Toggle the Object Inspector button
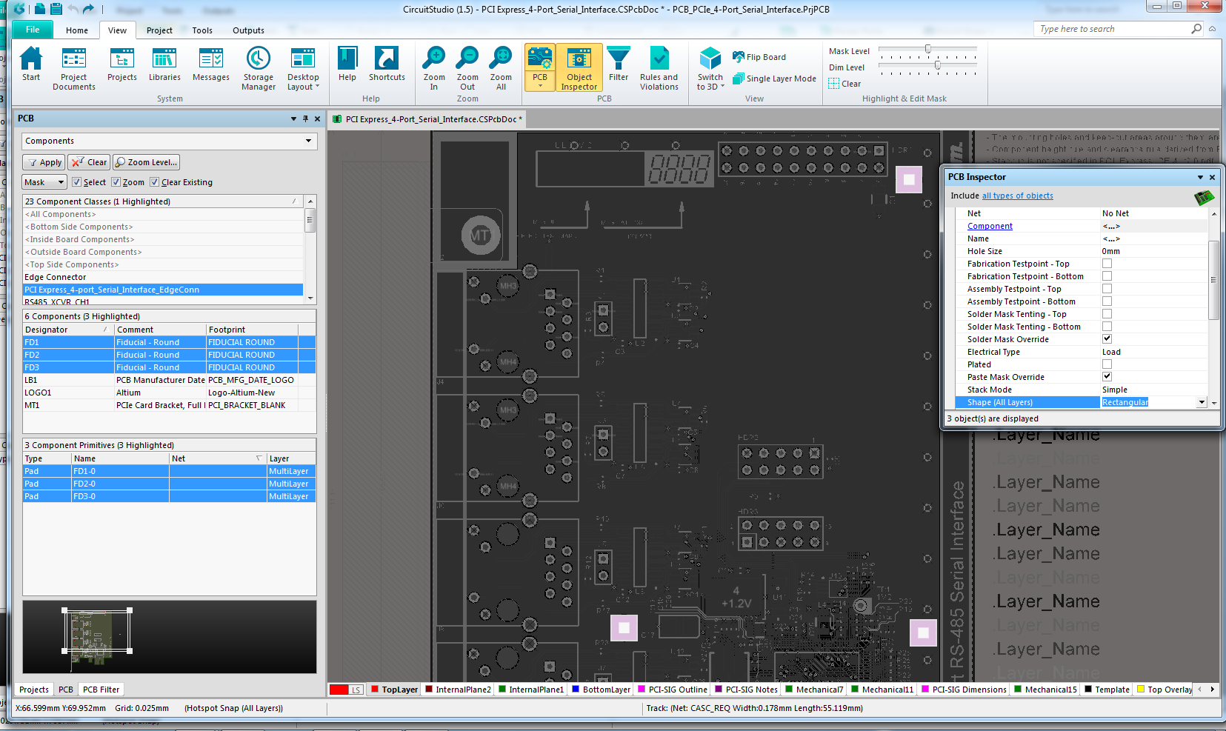Screen dimensions: 1226x731 click(579, 68)
